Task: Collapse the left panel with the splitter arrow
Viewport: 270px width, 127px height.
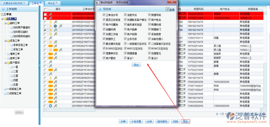Action: point(39,65)
